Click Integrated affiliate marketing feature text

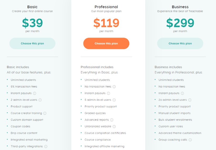click(x=104, y=146)
